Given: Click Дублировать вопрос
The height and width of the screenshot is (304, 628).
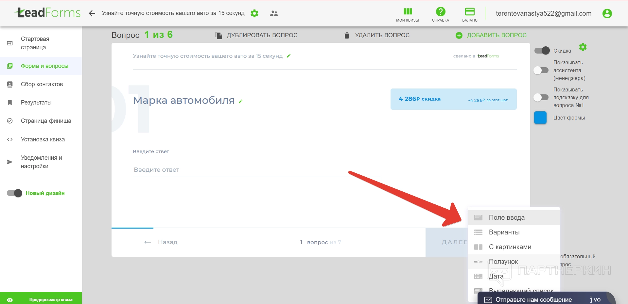Looking at the screenshot, I should [256, 35].
